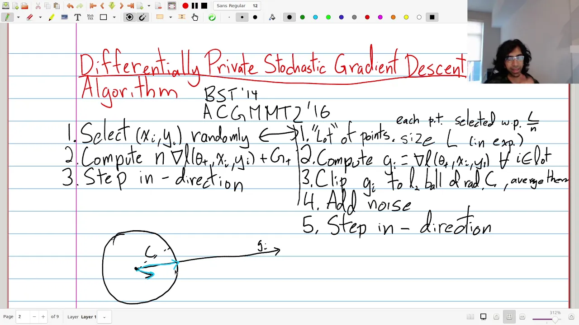579x325 pixels.
Task: Click the Open file icon
Action: click(x=25, y=6)
